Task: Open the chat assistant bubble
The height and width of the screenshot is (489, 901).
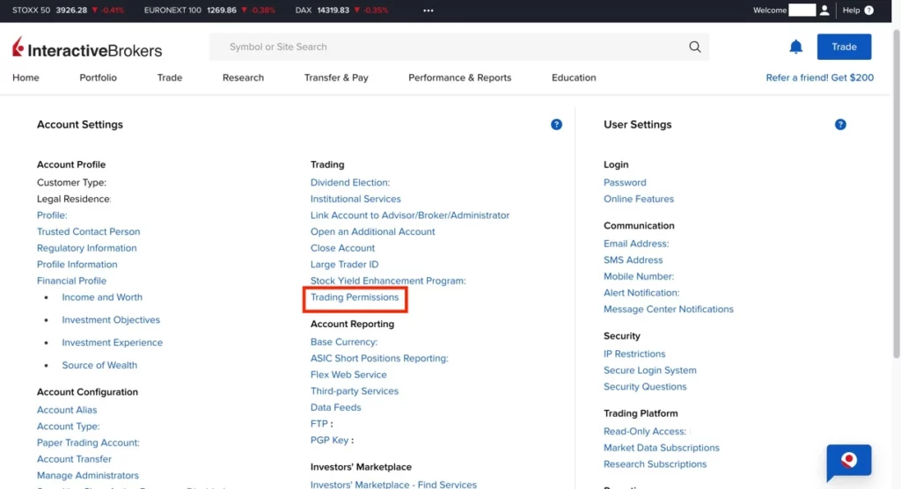Action: 848,462
